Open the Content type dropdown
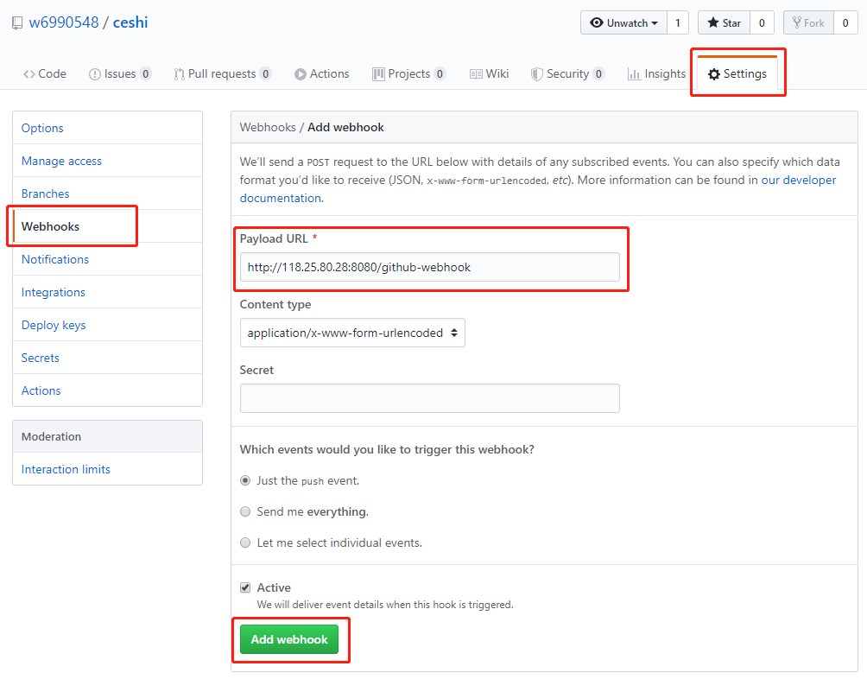Image resolution: width=867 pixels, height=679 pixels. 352,333
